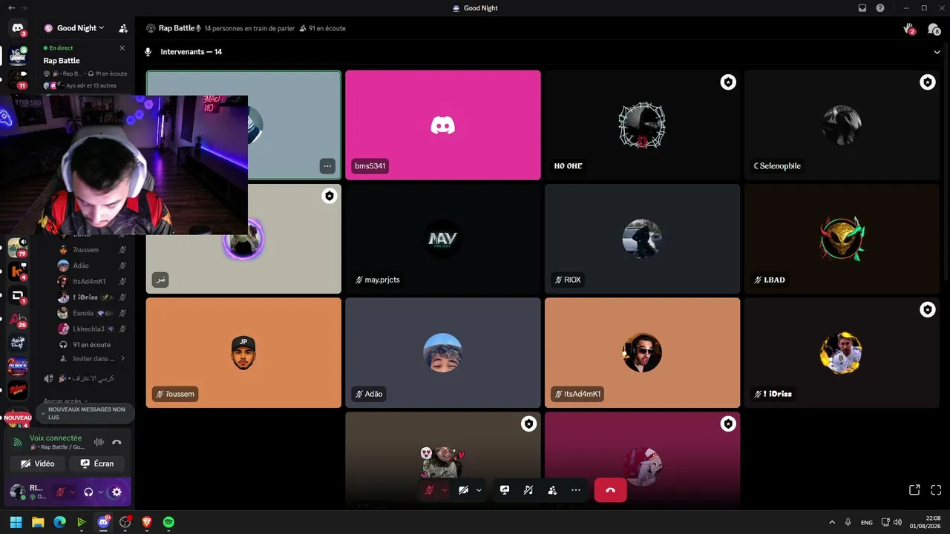
Task: Select 7oussem in the sidebar member list
Action: coord(92,250)
